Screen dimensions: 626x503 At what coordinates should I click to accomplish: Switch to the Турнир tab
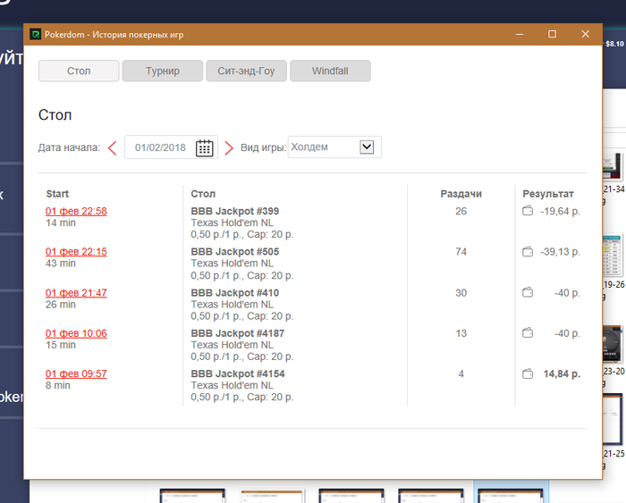163,71
